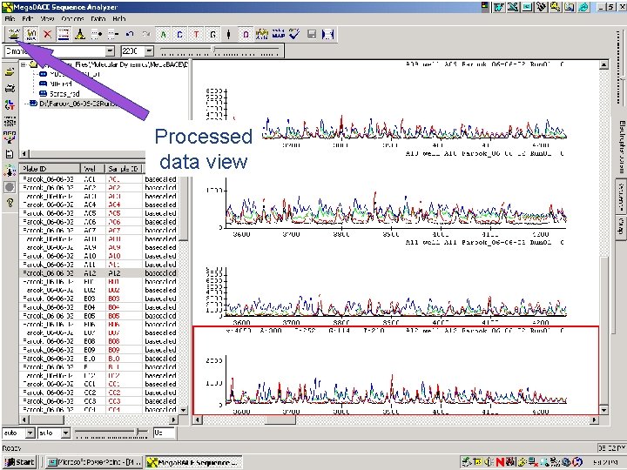Image resolution: width=627 pixels, height=470 pixels.
Task: Click the grey floppy disk save icon
Action: point(312,34)
